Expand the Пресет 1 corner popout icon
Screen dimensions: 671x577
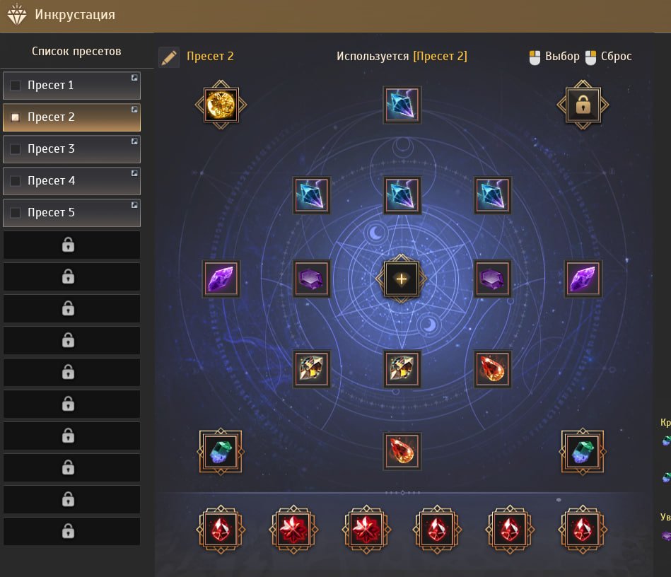tap(134, 78)
